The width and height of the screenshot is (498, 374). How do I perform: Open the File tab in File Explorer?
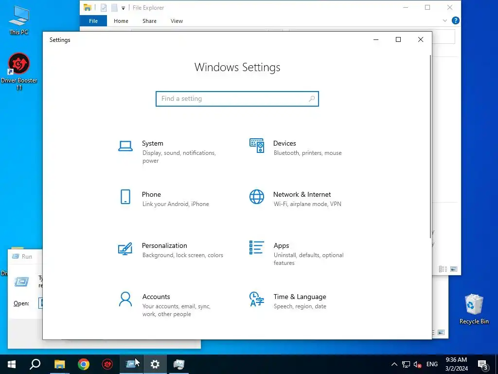point(93,21)
